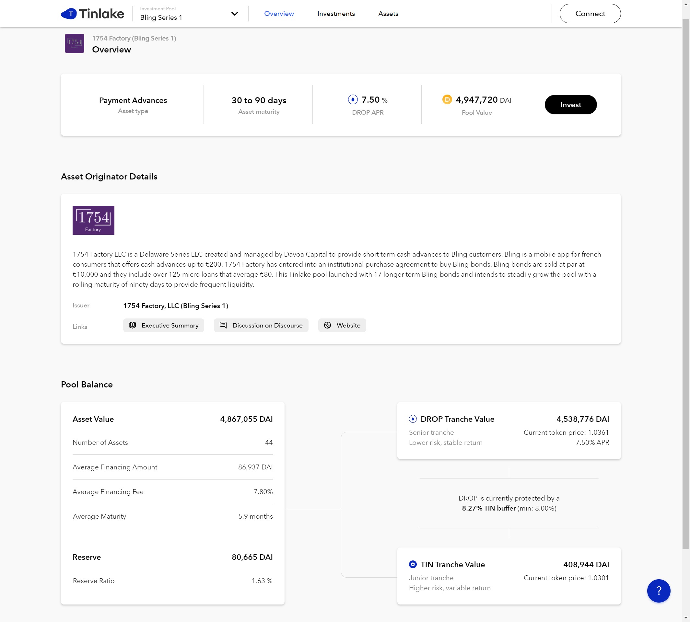The height and width of the screenshot is (622, 690).
Task: Click the 'Reserve Ratio' label
Action: pyautogui.click(x=93, y=581)
